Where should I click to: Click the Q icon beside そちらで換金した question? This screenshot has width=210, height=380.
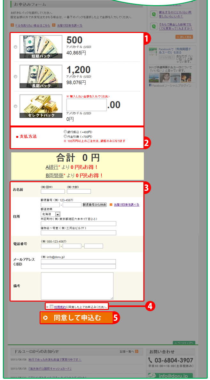(154, 26)
